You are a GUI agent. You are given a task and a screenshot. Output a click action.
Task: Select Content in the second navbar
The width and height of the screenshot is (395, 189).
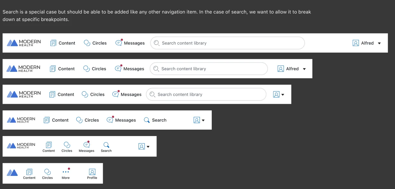(x=62, y=69)
